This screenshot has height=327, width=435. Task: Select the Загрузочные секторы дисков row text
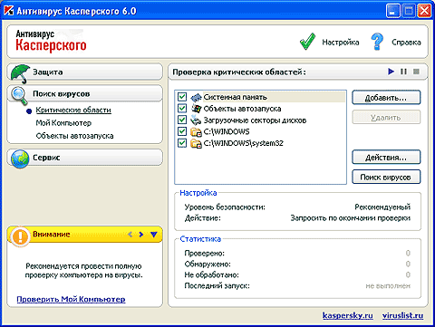(255, 120)
